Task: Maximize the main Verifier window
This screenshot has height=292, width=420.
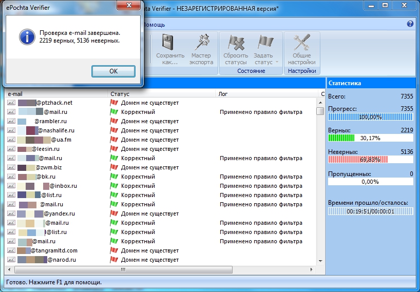Action: pos(385,5)
